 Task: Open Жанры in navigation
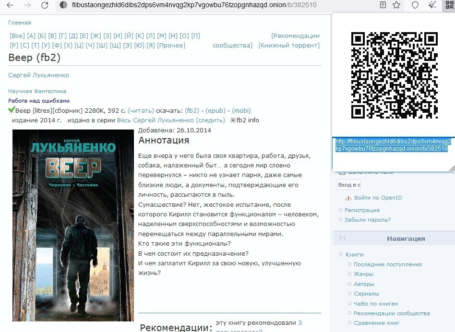(x=363, y=274)
